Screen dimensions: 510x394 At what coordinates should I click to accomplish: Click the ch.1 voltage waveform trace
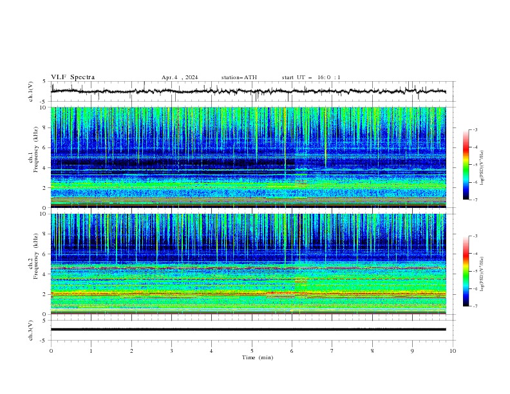249,91
